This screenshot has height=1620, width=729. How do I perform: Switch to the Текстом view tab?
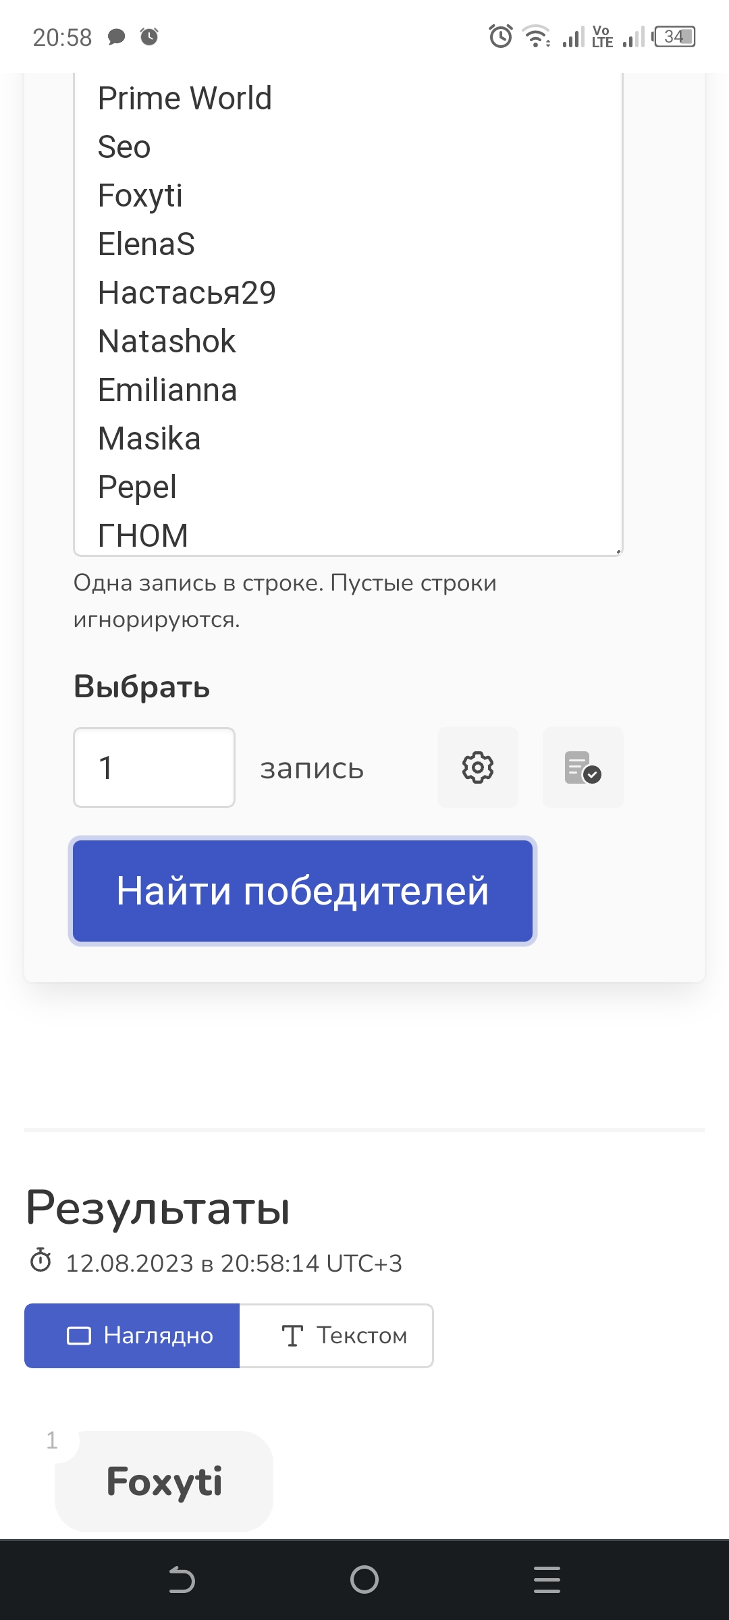336,1336
